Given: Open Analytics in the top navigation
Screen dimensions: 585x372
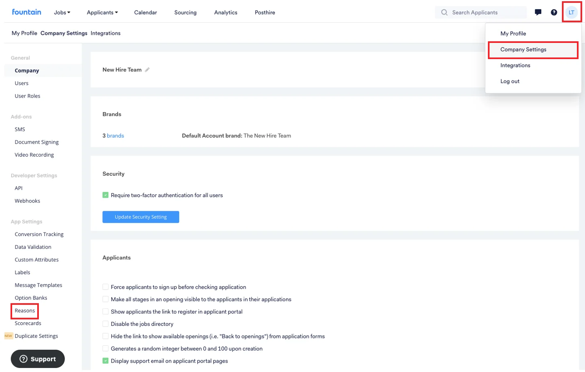Looking at the screenshot, I should click(x=226, y=13).
